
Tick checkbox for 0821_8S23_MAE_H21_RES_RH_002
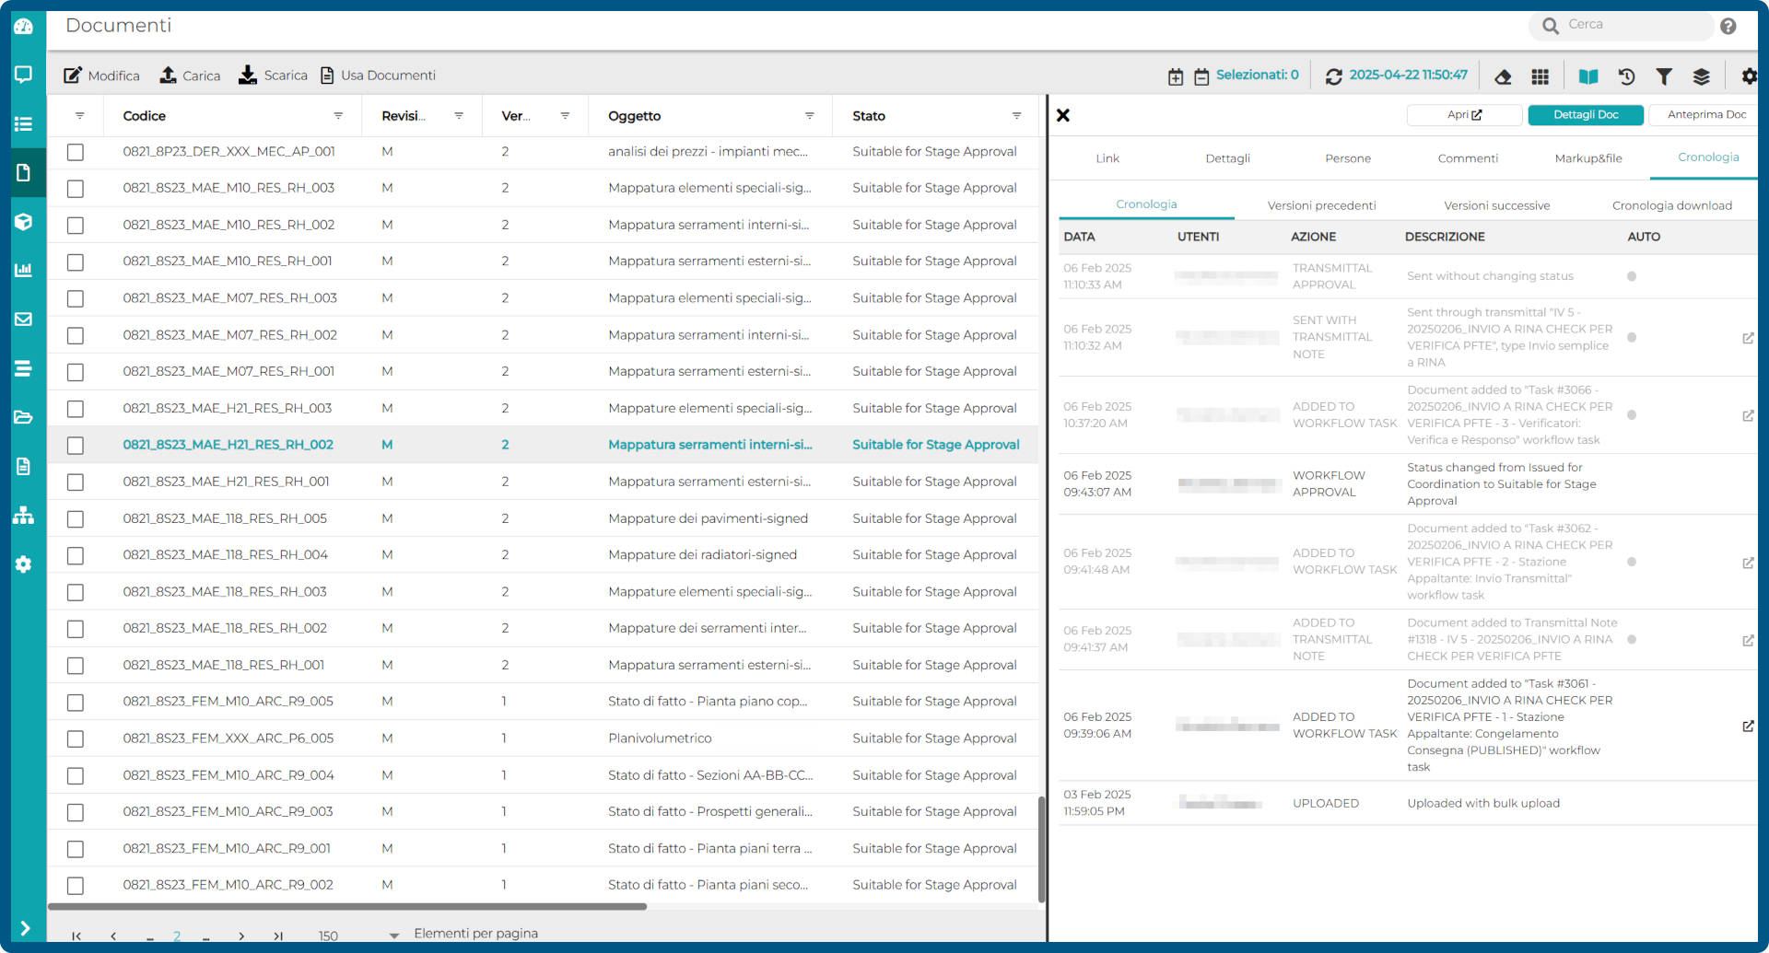point(76,446)
